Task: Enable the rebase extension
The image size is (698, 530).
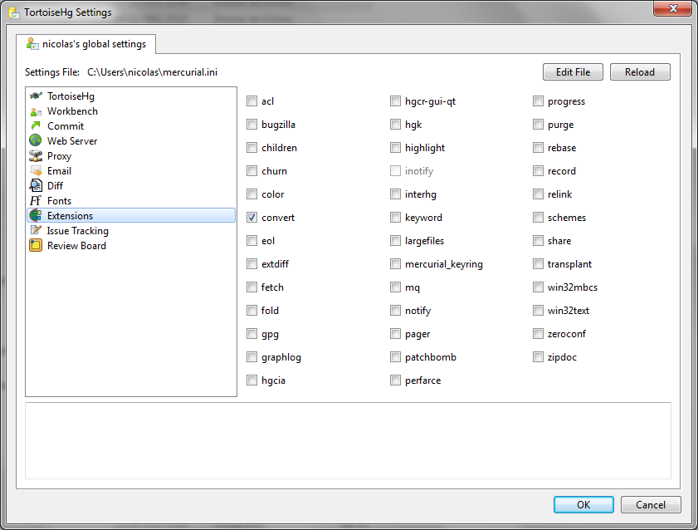Action: tap(539, 148)
